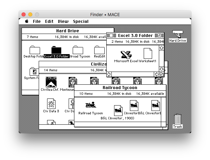Select the B&L (Investor, 1900) saved game
Screen dimensions: 210x160
(118, 111)
